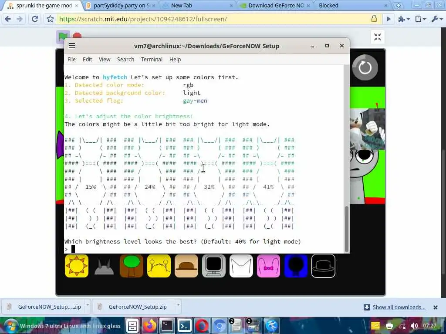This screenshot has width=446, height=334.
Task: Open the Terminal menu
Action: tap(152, 59)
